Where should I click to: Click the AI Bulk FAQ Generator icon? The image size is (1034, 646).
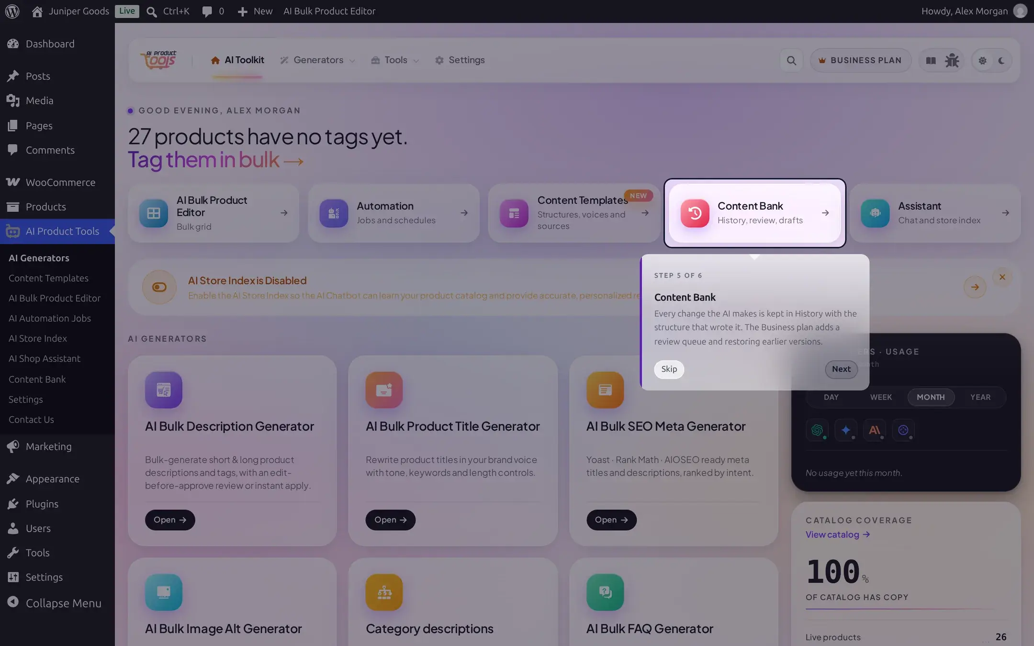[605, 592]
